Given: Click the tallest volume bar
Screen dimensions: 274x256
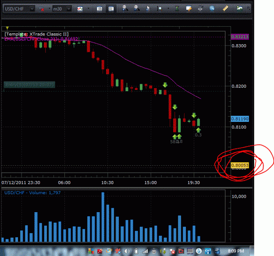Looking at the screenshot, I should 103,217.
